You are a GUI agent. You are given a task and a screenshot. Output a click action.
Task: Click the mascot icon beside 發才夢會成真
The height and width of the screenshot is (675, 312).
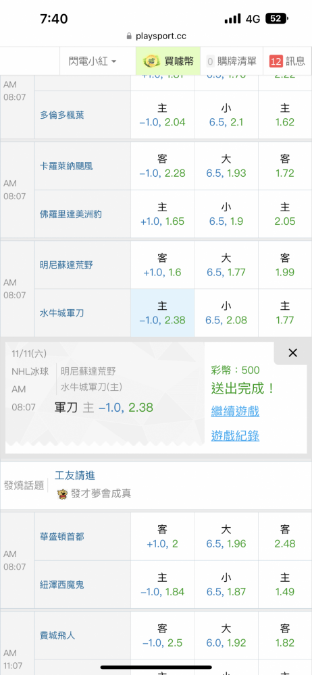click(63, 493)
